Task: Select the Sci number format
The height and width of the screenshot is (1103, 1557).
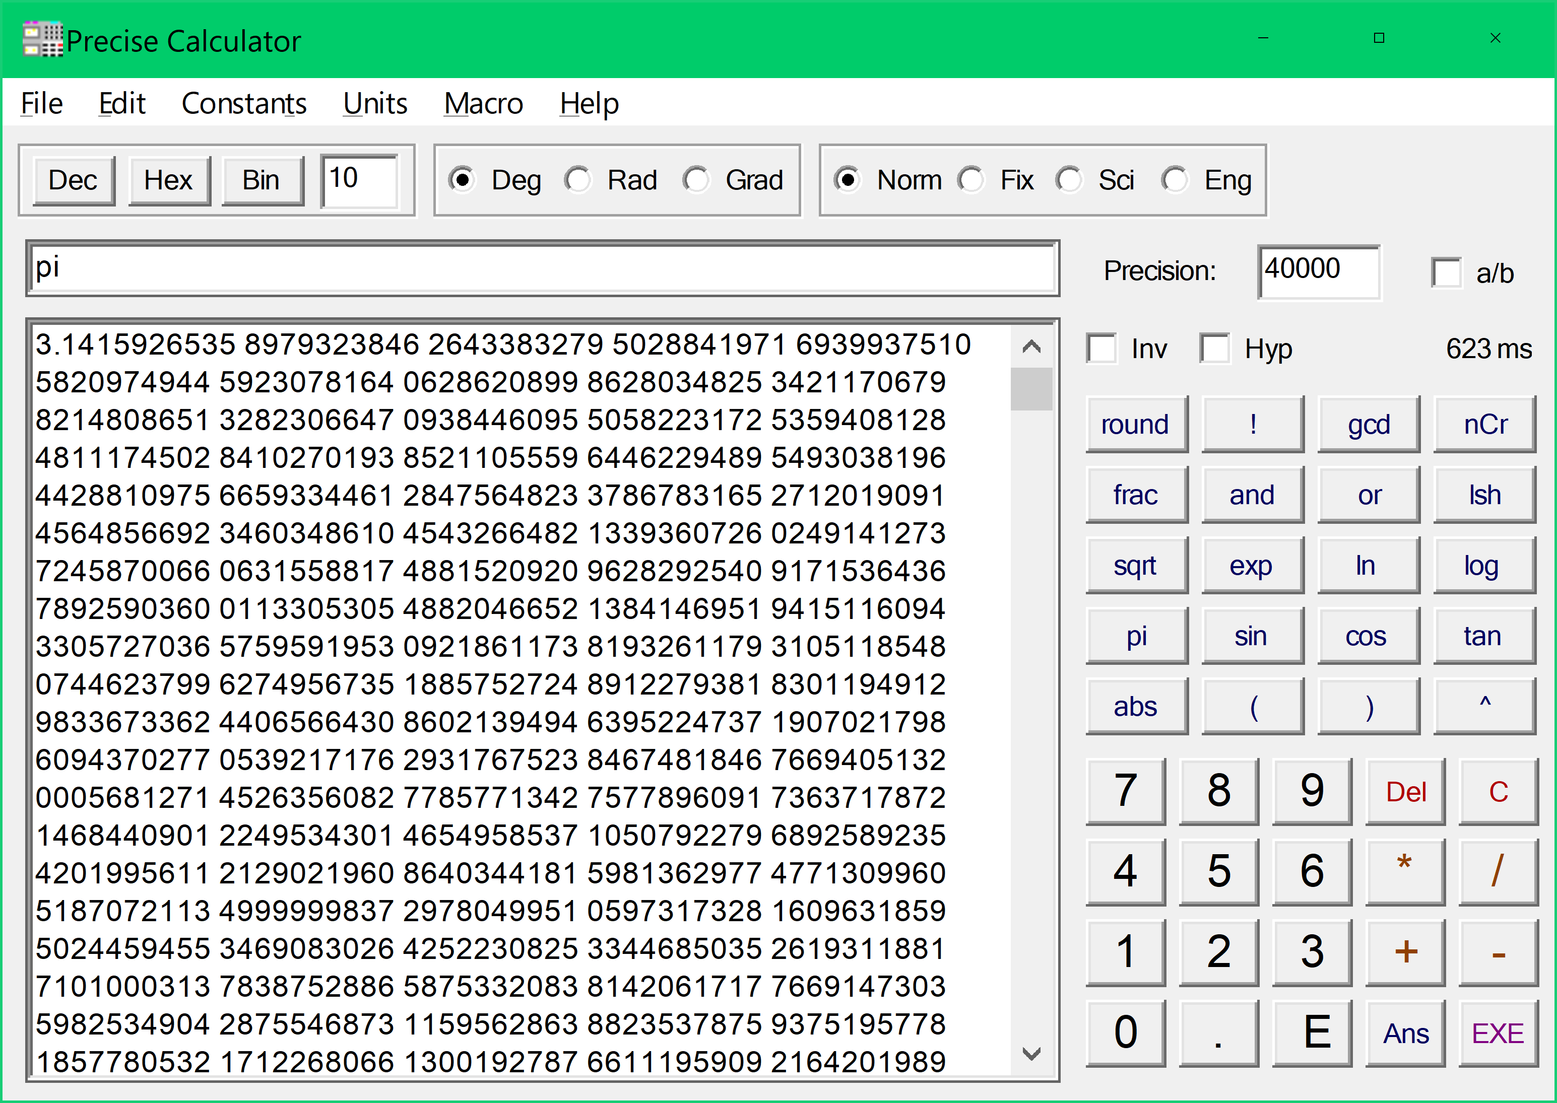Action: 1069,180
